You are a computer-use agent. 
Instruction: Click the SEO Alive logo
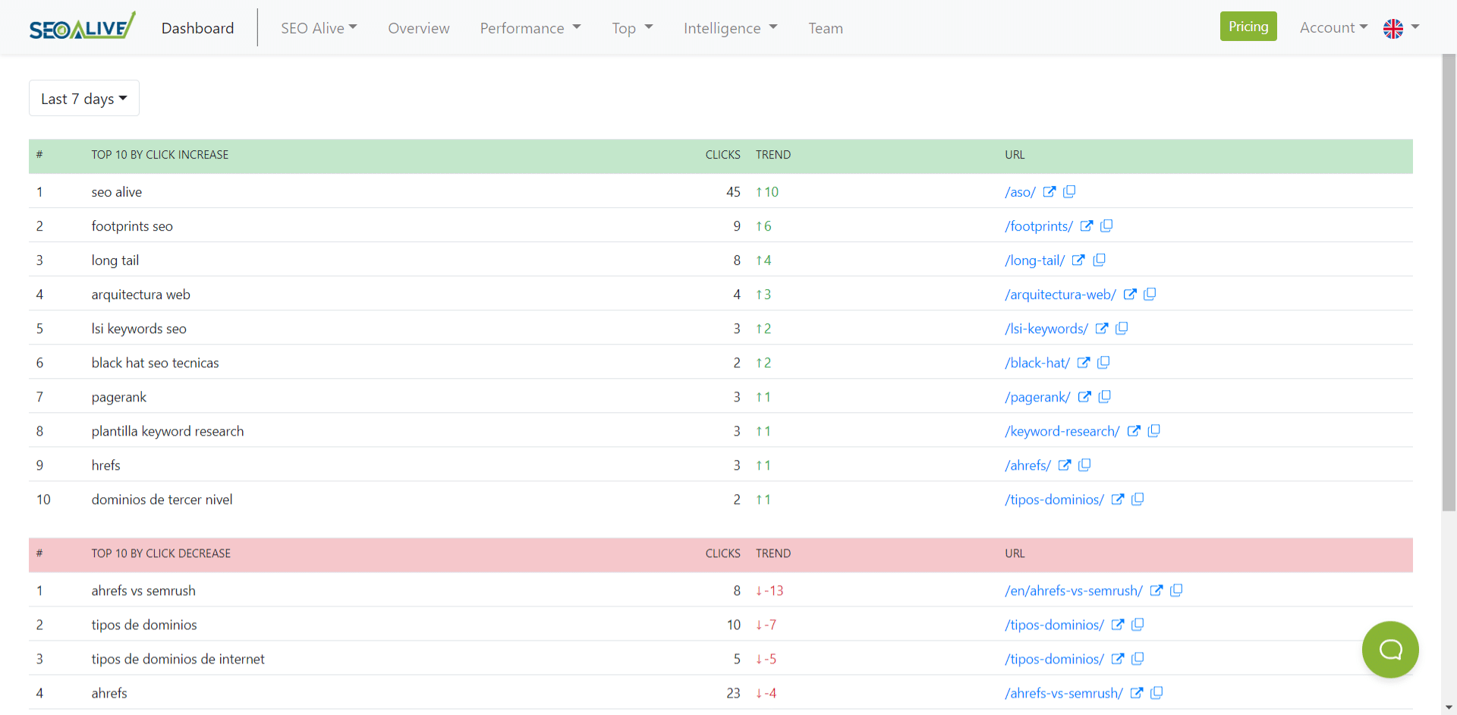point(82,27)
